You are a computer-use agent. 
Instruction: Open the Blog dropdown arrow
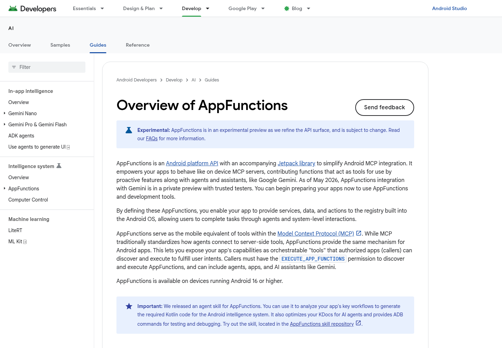[309, 8]
